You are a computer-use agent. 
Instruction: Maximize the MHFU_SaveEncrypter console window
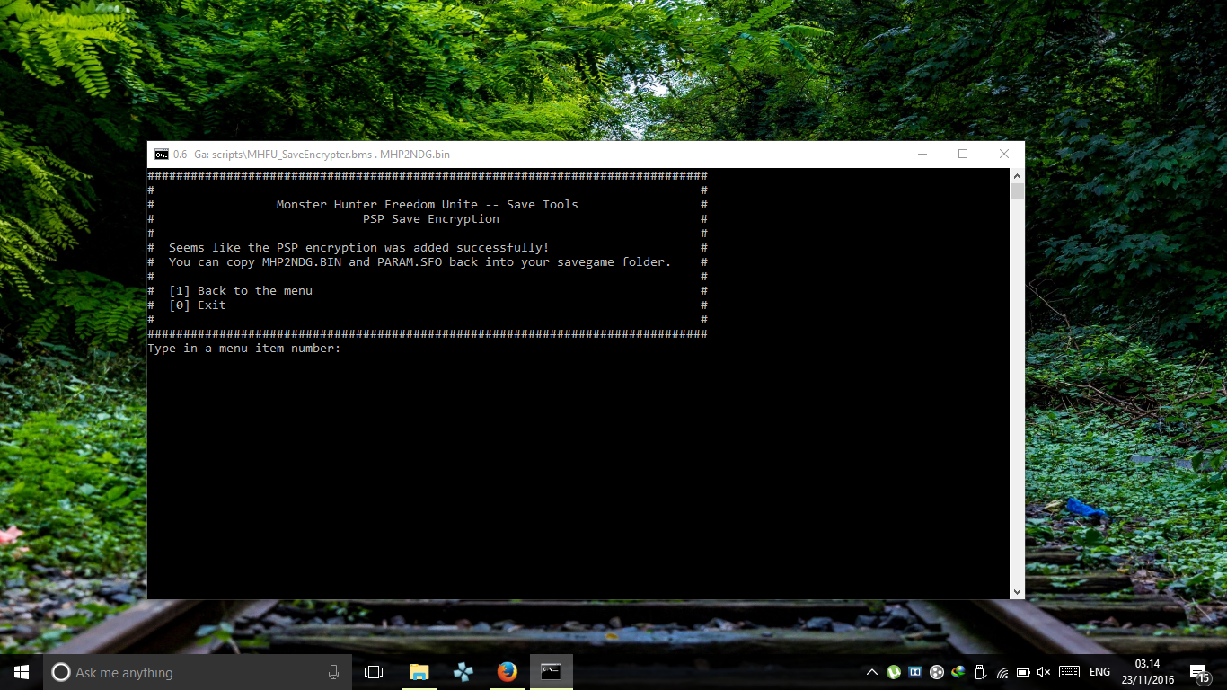pyautogui.click(x=963, y=155)
